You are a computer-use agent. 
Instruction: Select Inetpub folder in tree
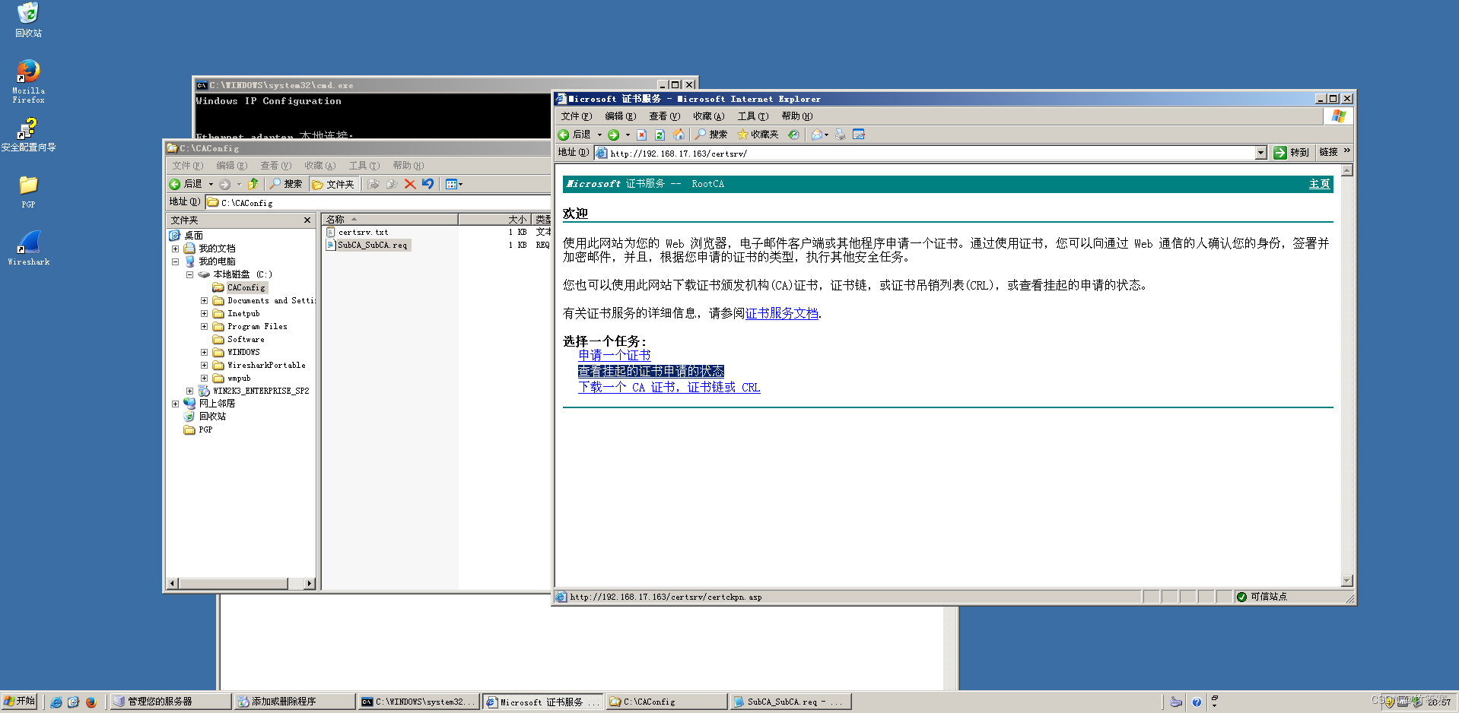[x=243, y=313]
